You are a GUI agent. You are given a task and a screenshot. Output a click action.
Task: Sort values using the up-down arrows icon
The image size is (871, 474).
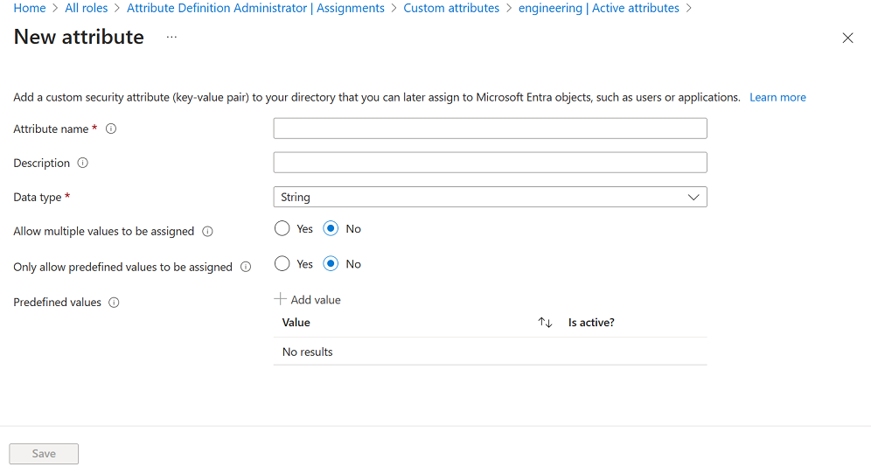(x=545, y=323)
